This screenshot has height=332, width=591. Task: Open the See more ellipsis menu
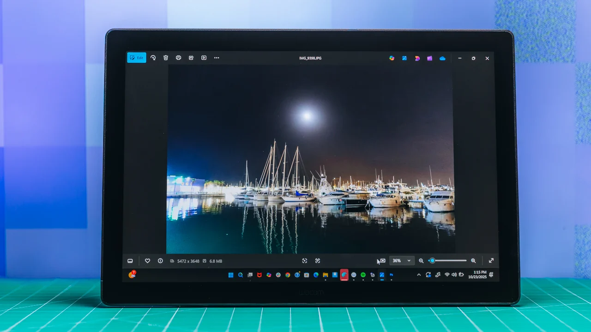tap(216, 58)
